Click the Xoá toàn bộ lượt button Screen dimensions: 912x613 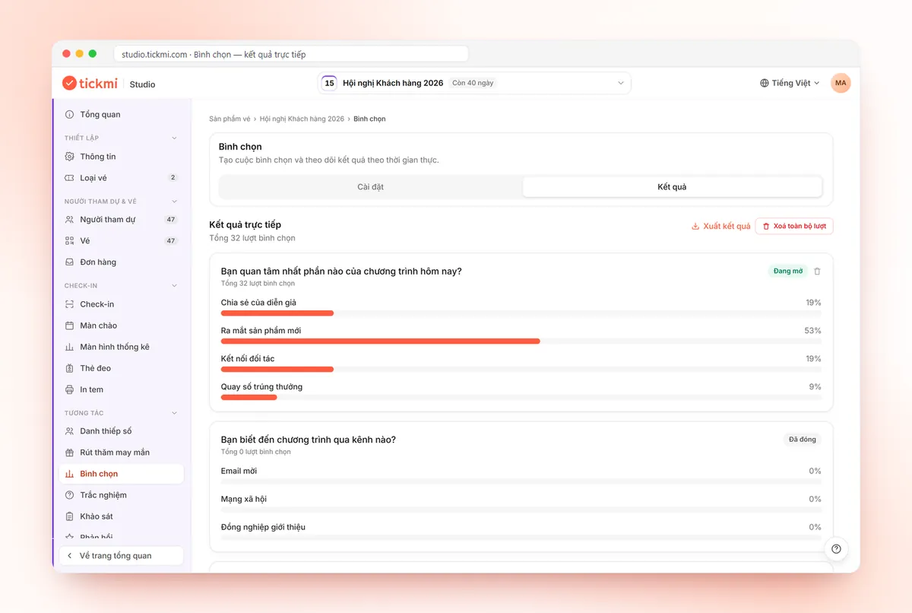[x=794, y=226]
